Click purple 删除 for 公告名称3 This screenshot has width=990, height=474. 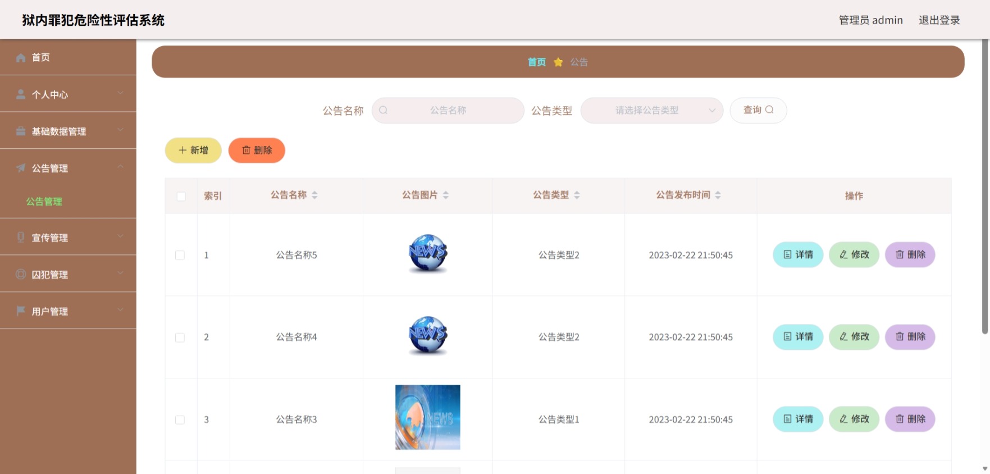pyautogui.click(x=910, y=419)
